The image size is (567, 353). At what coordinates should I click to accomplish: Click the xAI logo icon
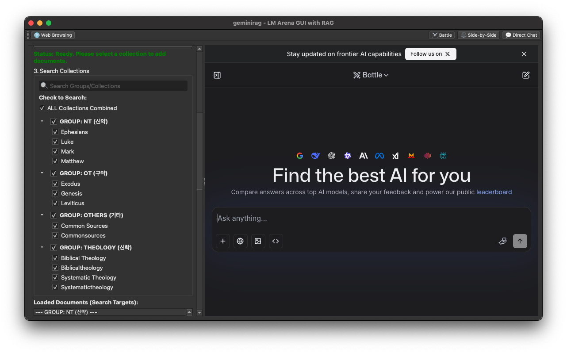click(x=395, y=156)
